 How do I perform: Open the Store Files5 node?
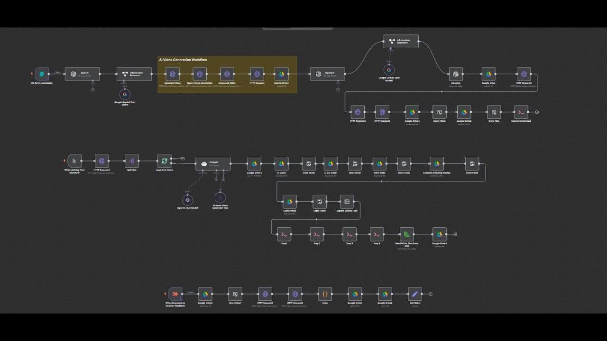(309, 164)
